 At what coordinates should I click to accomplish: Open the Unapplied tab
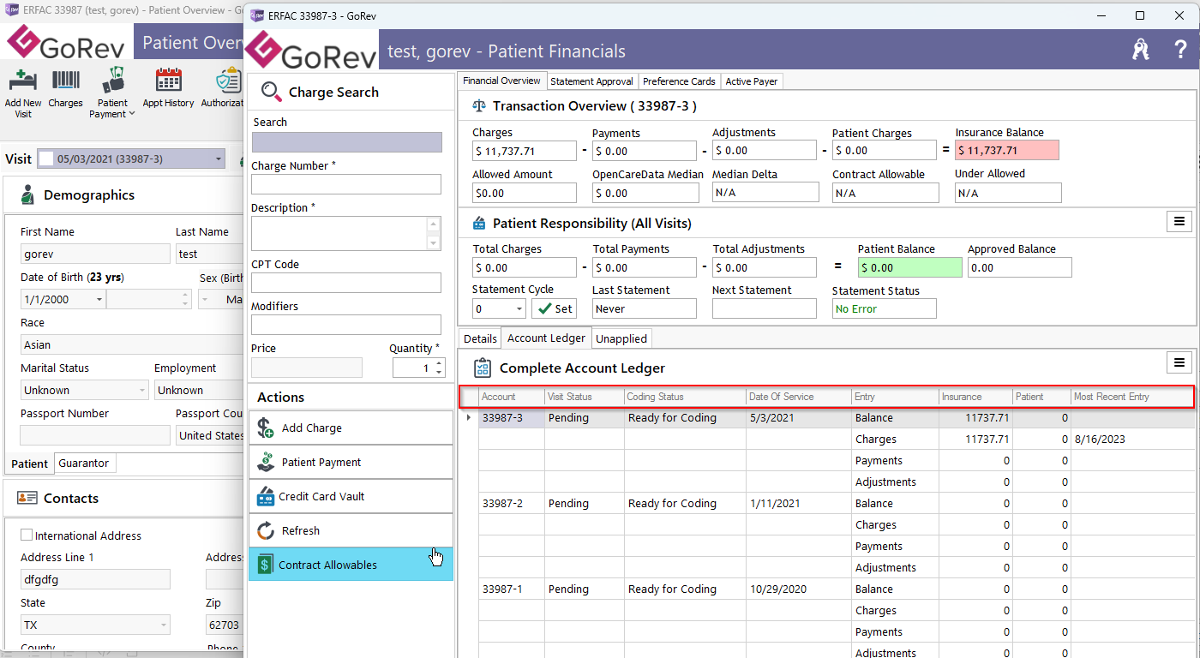coord(621,338)
